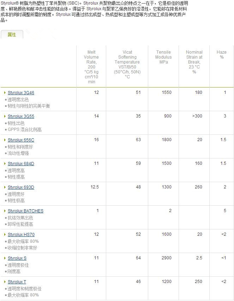Image resolution: width=234 pixels, height=301 pixels.
Task: Click the arrow icon before Styrolux 693D
Action: [x=5, y=187]
